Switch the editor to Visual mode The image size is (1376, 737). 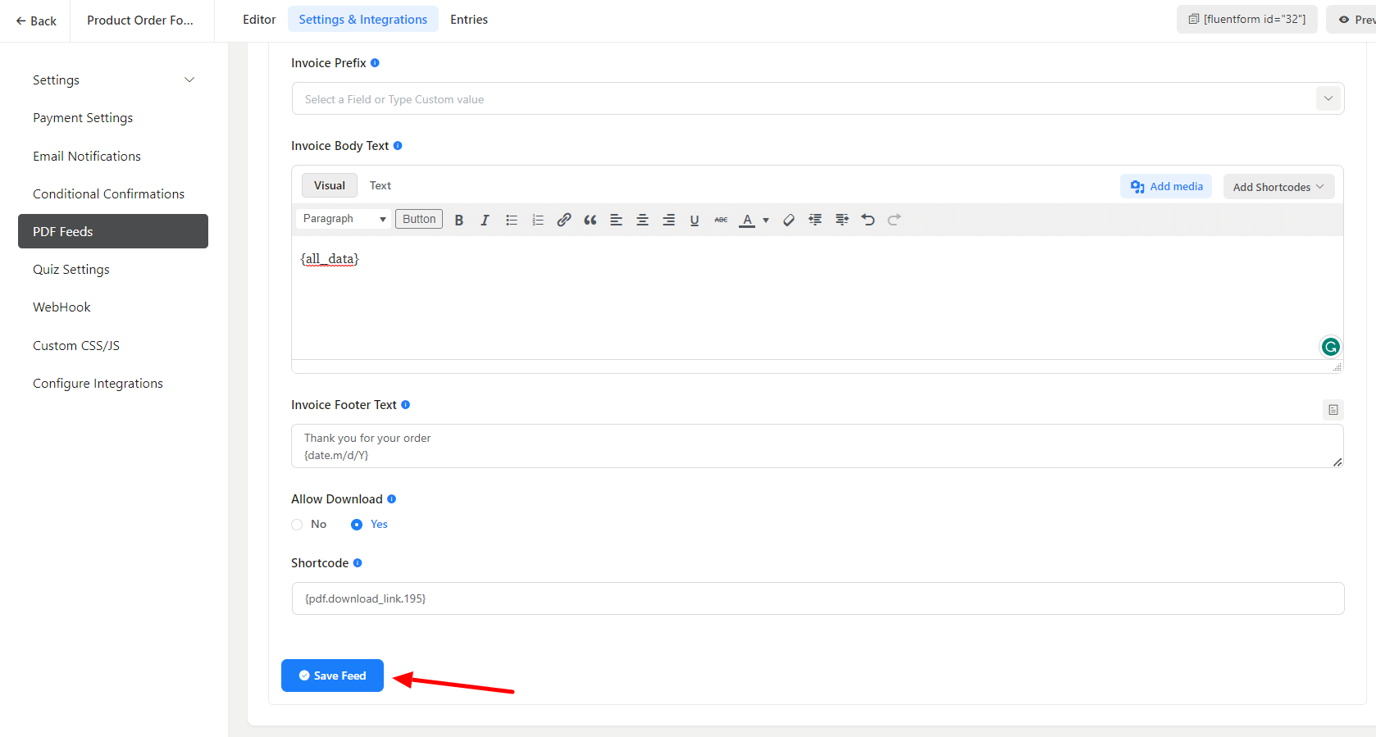coord(330,186)
